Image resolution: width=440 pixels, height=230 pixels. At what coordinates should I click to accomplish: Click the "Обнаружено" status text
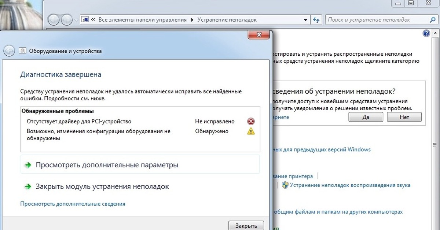click(212, 131)
